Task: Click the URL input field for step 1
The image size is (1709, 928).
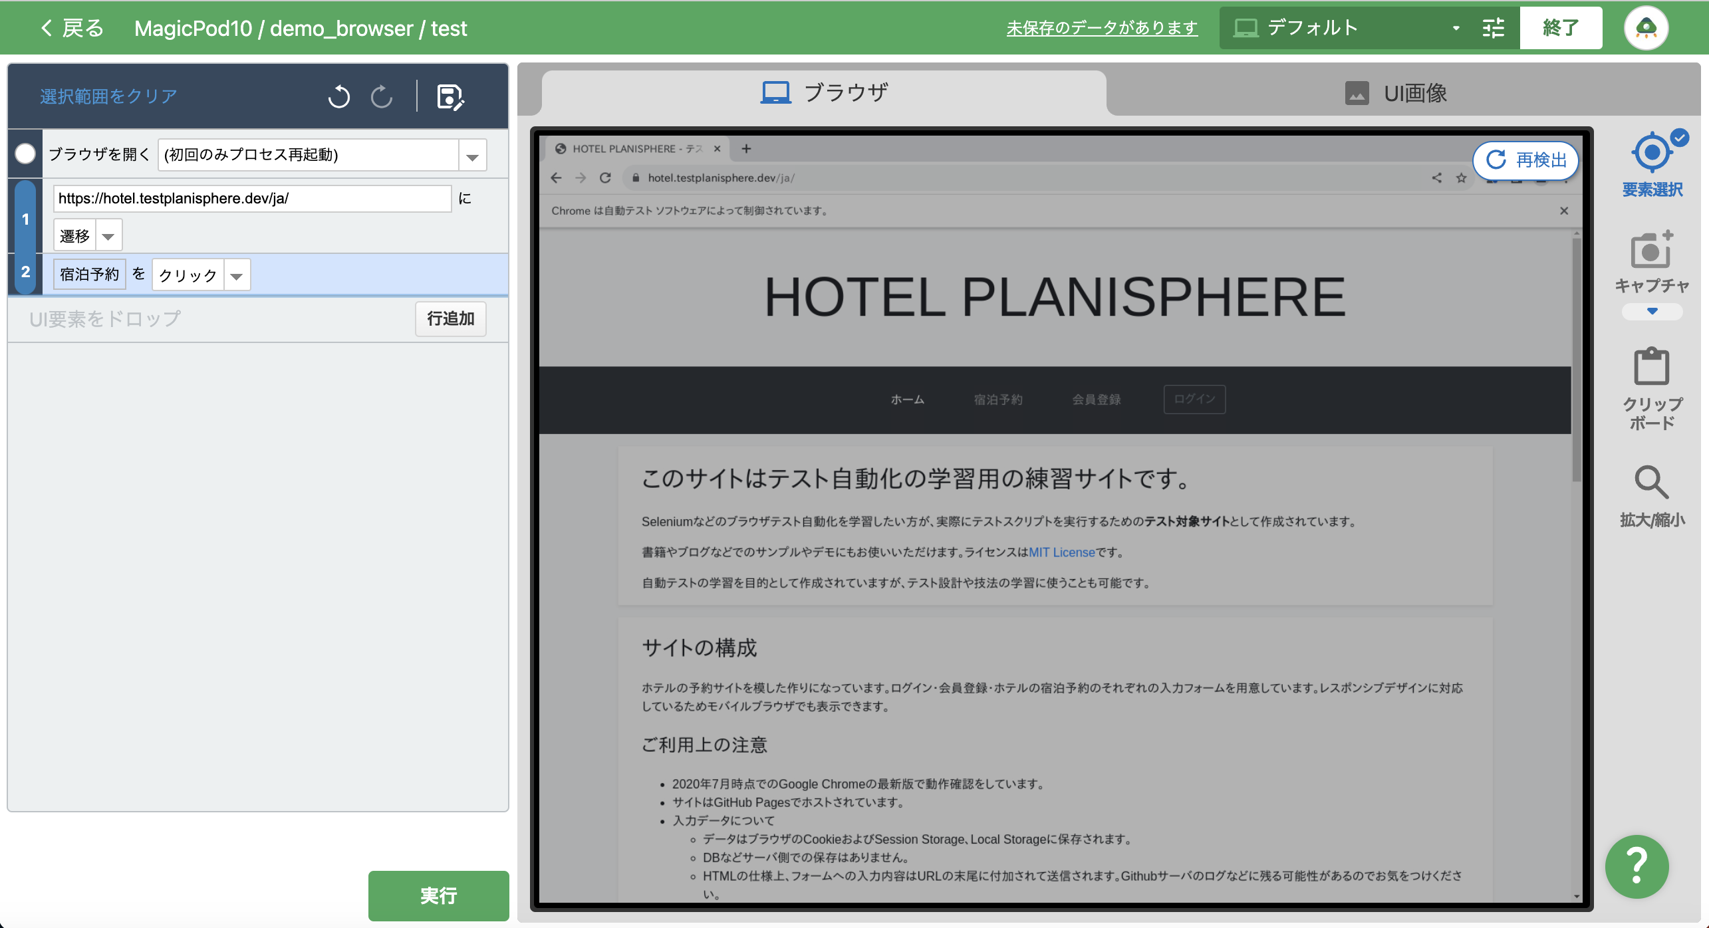Action: [x=252, y=199]
